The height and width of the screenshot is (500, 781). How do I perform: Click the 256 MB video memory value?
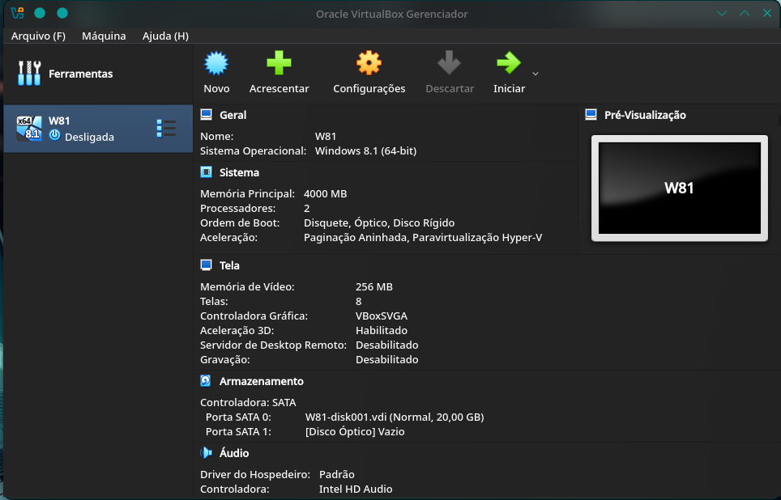click(374, 286)
